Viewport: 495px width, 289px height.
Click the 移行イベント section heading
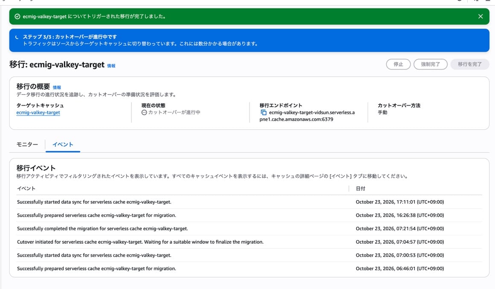[x=36, y=168]
